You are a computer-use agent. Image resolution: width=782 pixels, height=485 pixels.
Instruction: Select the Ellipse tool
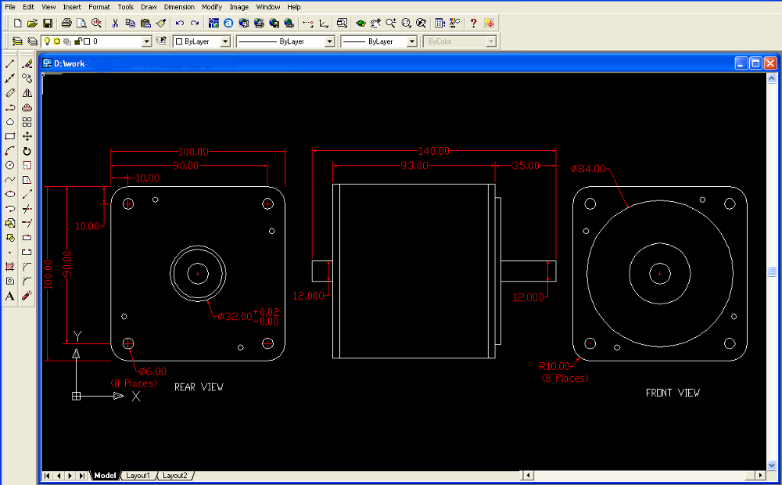[10, 194]
